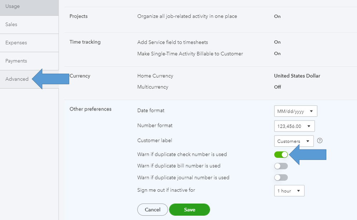Open the Number format dropdown
Screen dimensions: 357x220
pyautogui.click(x=294, y=126)
